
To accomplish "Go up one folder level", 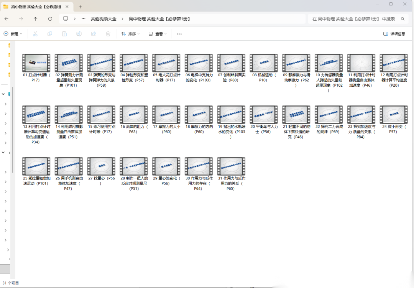I will (x=36, y=19).
